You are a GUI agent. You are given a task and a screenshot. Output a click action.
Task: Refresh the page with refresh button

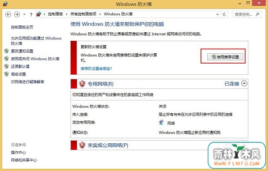tap(224, 14)
